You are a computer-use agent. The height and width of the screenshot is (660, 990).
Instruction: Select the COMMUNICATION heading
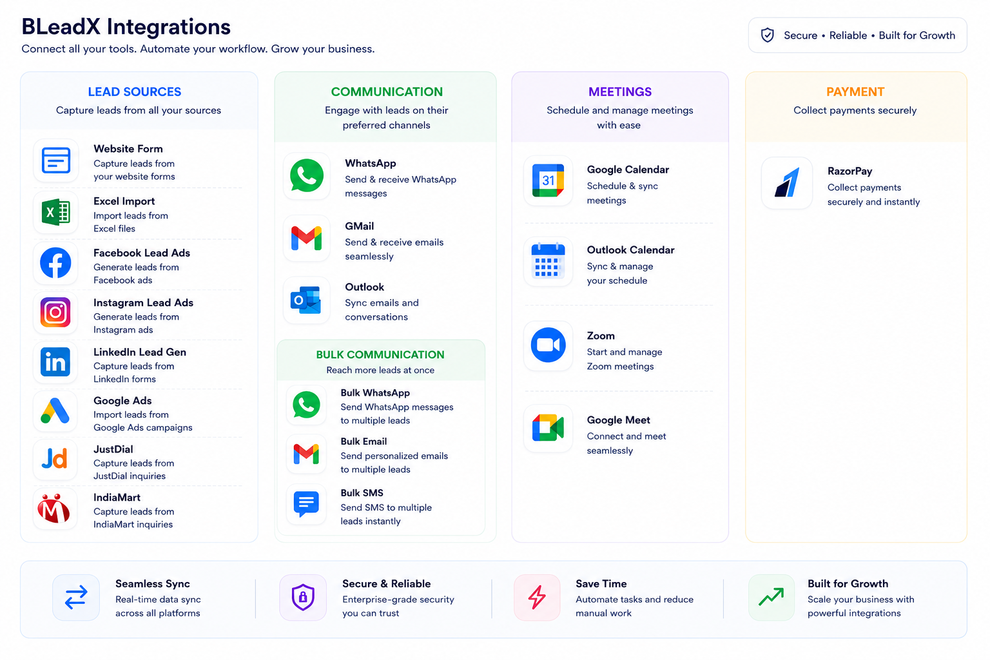click(387, 92)
